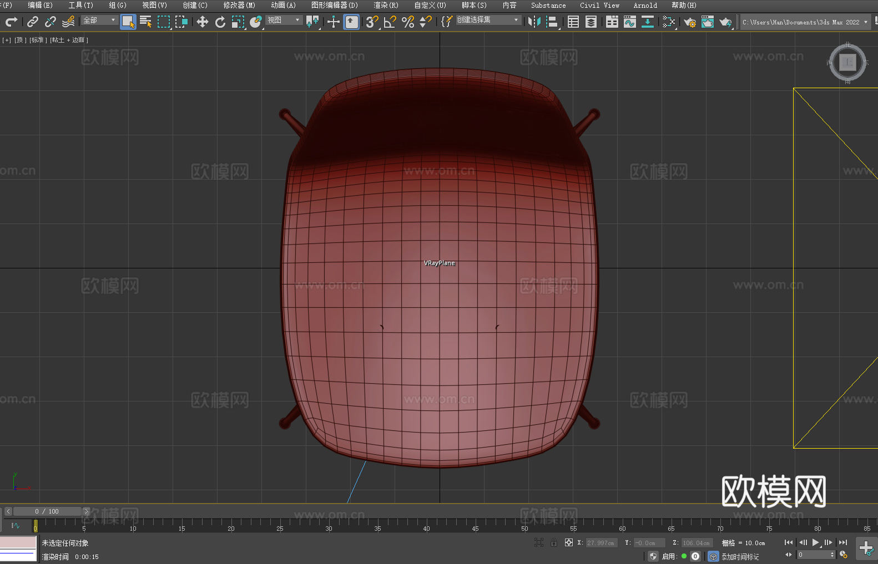
Task: Choose Rectangular Selection Region icon
Action: pyautogui.click(x=164, y=22)
